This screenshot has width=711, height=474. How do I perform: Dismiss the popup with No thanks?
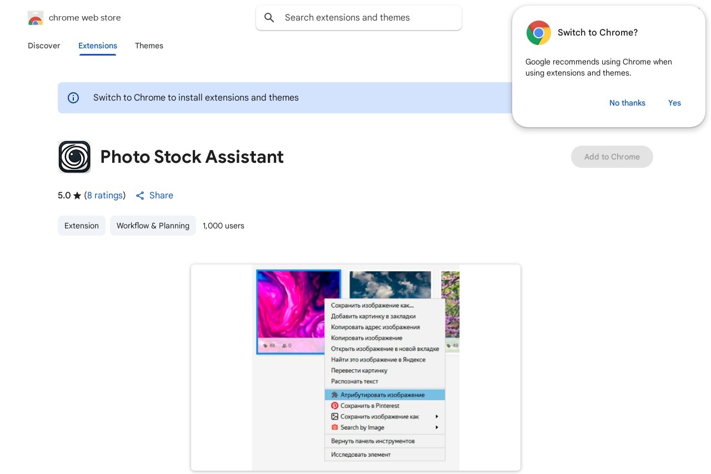tap(627, 103)
